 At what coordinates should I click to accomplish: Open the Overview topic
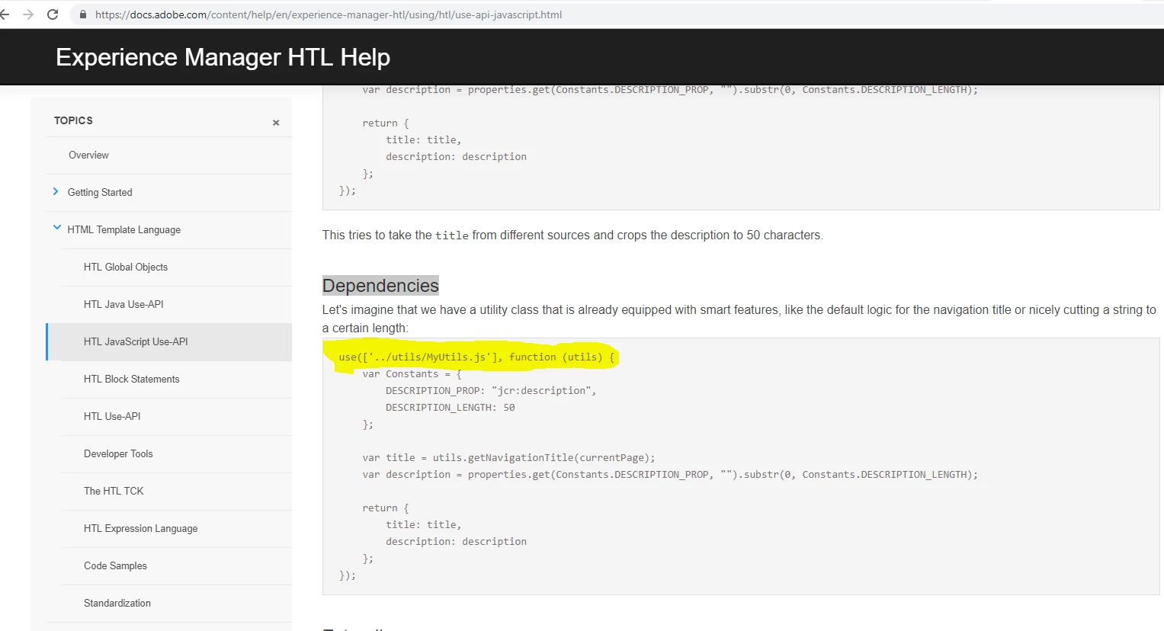(x=88, y=155)
